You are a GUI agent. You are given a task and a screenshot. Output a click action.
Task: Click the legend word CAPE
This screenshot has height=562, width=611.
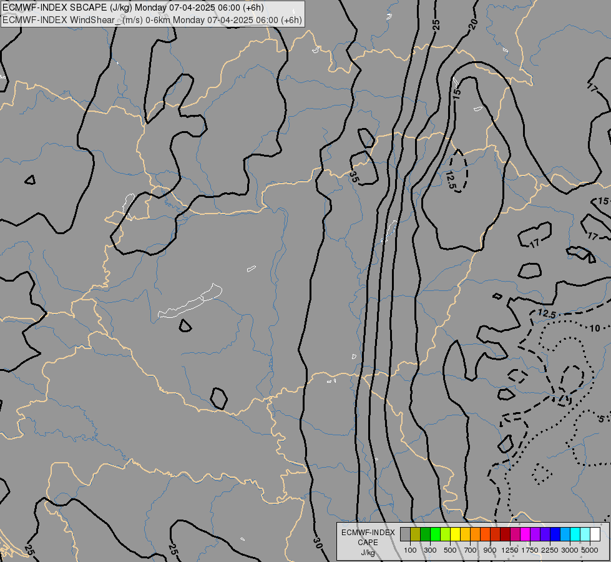(x=368, y=543)
